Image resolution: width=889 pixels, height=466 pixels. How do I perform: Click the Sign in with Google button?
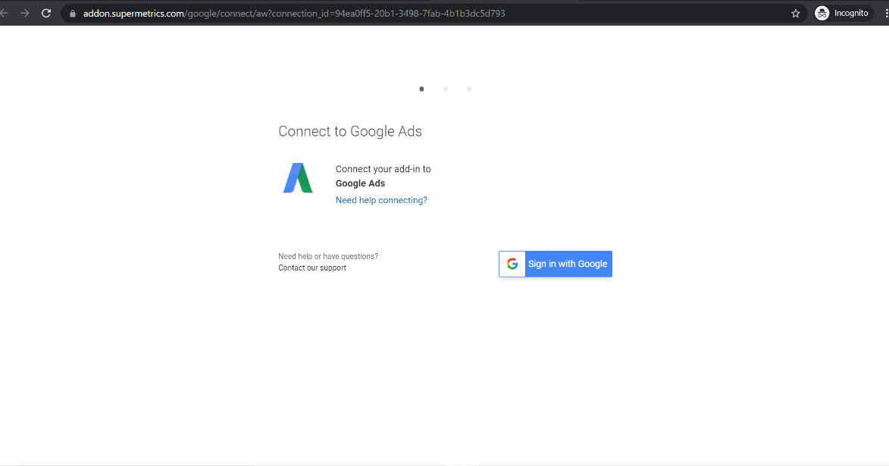[555, 264]
